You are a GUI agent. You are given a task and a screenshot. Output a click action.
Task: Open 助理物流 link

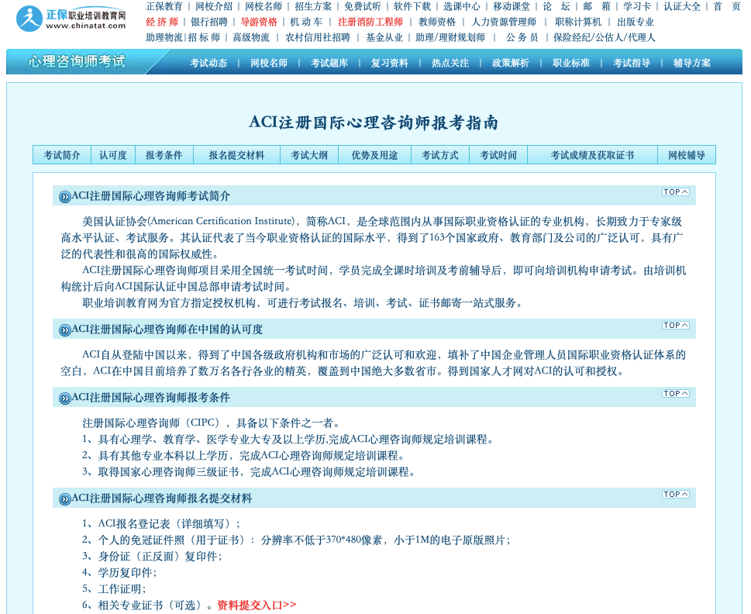point(164,37)
